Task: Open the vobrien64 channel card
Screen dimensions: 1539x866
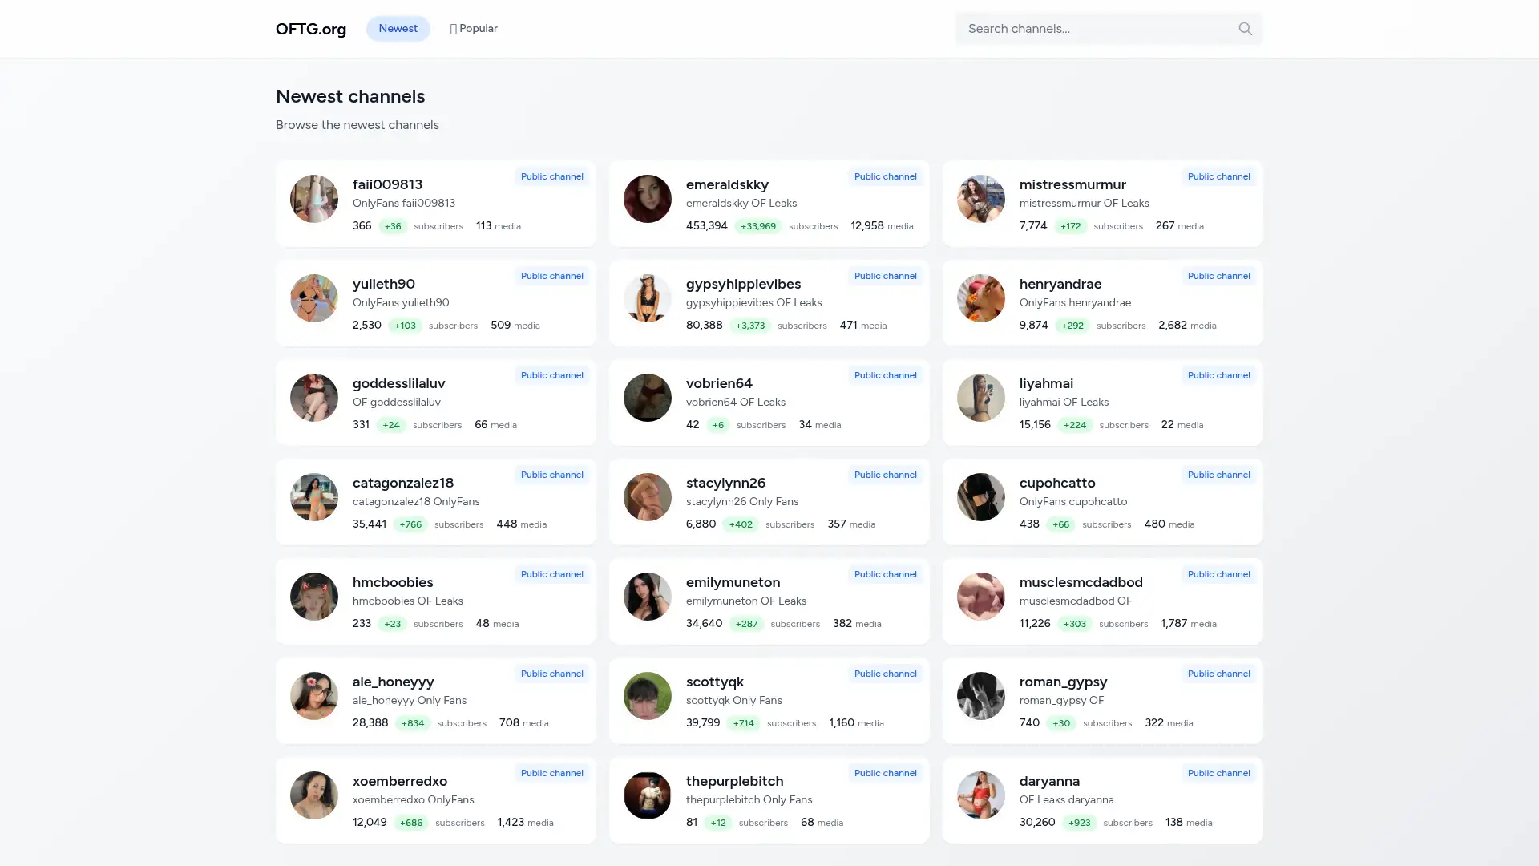Action: (x=769, y=403)
